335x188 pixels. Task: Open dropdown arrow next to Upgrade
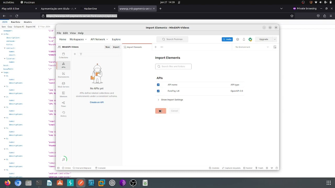click(x=275, y=39)
